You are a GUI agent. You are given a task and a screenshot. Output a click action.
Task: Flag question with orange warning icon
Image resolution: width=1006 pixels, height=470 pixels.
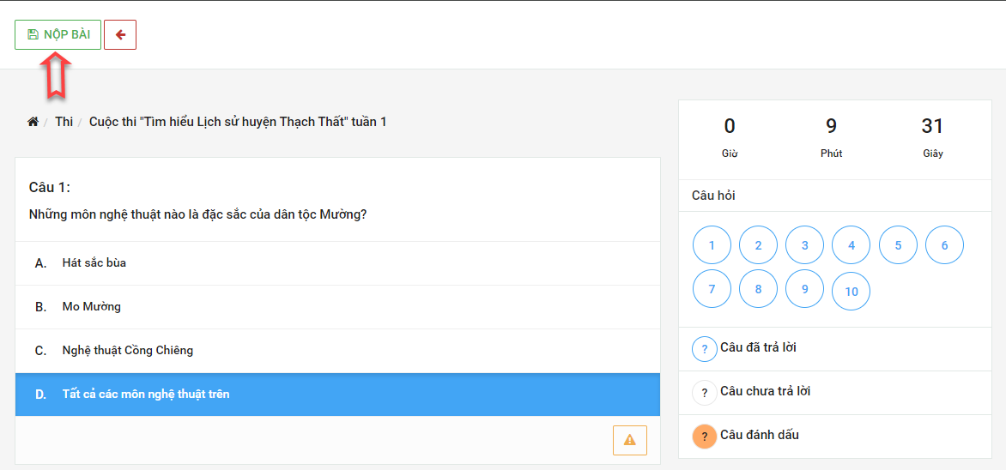click(x=629, y=440)
